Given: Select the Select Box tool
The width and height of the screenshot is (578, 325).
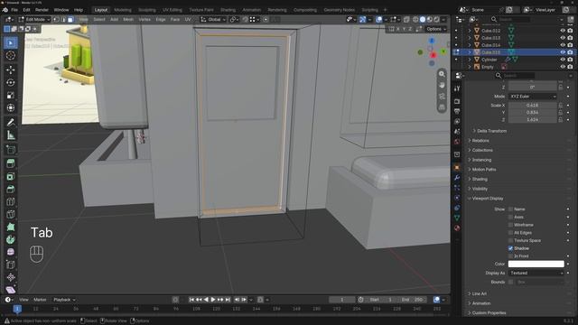Looking at the screenshot, I should click(x=11, y=43).
